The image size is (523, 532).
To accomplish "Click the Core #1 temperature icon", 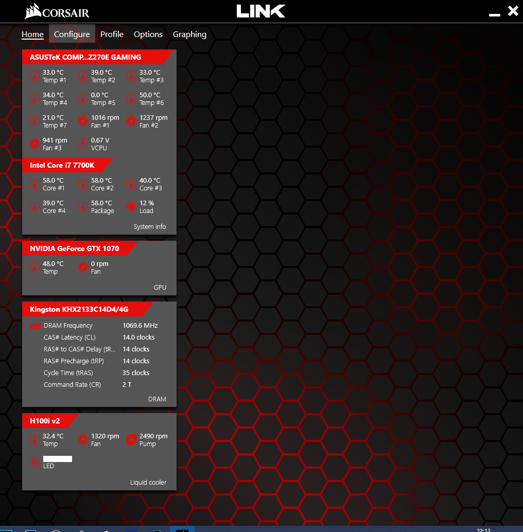I will [34, 184].
